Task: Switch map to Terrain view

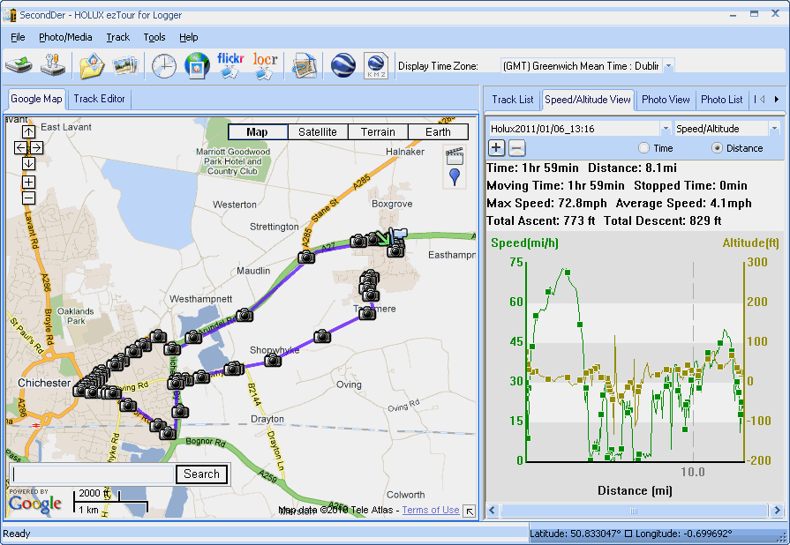Action: 378,132
